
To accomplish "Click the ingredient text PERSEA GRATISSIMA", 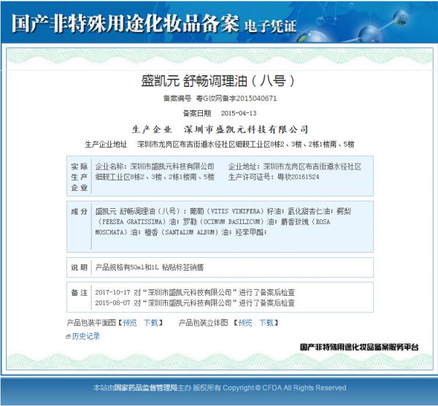I will tap(133, 222).
